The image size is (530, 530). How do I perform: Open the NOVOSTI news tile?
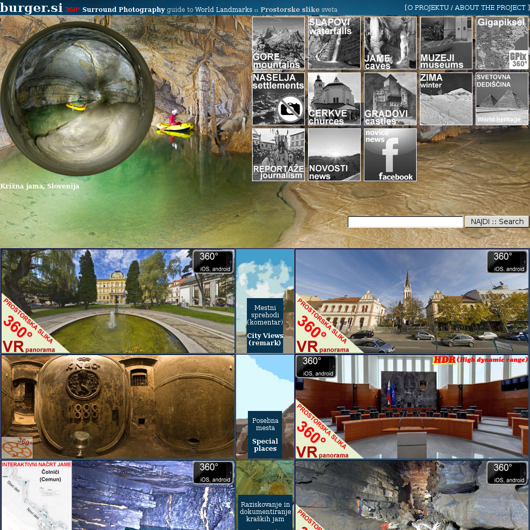(x=334, y=155)
